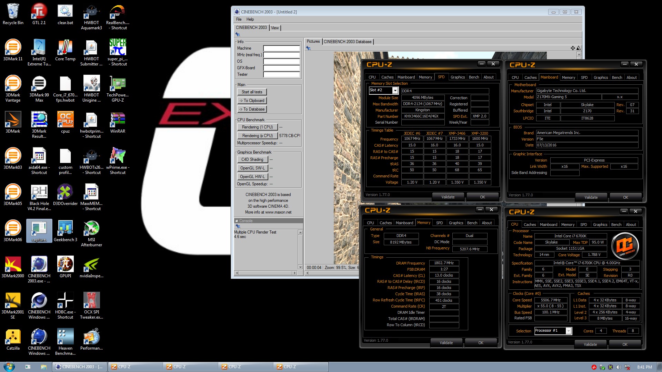Click Validate in SPD CPU-Z window
The height and width of the screenshot is (372, 662).
coord(448,197)
